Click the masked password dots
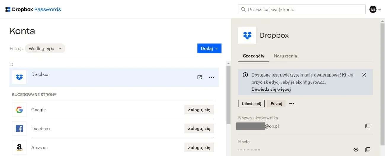 click(x=249, y=150)
